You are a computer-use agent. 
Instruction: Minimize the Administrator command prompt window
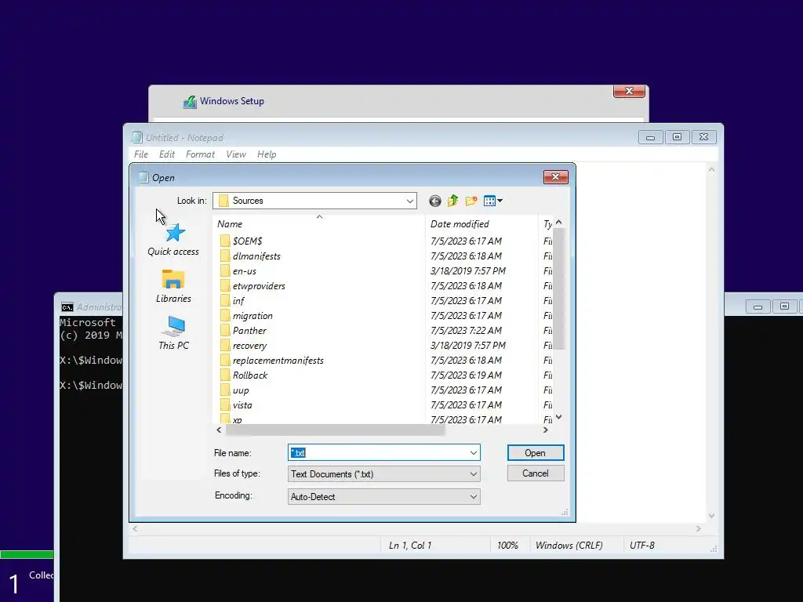(x=758, y=306)
